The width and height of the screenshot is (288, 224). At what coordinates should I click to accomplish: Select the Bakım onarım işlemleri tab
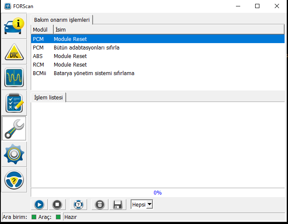tap(62, 20)
